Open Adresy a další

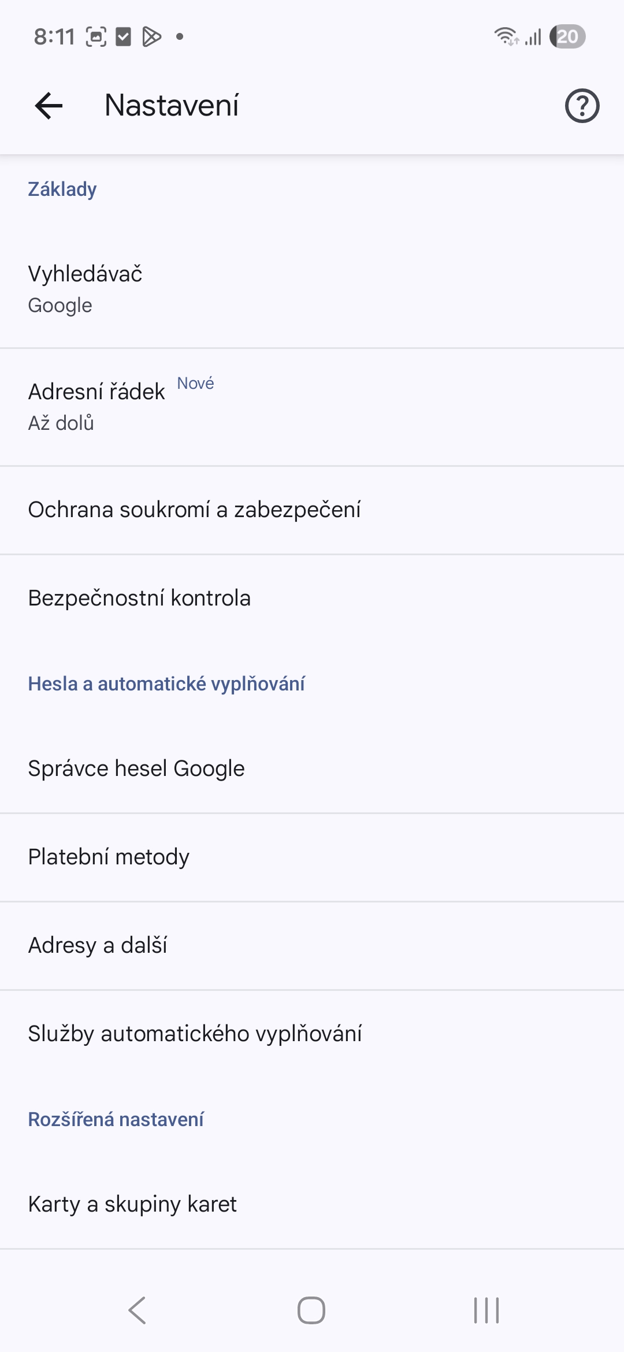(312, 945)
